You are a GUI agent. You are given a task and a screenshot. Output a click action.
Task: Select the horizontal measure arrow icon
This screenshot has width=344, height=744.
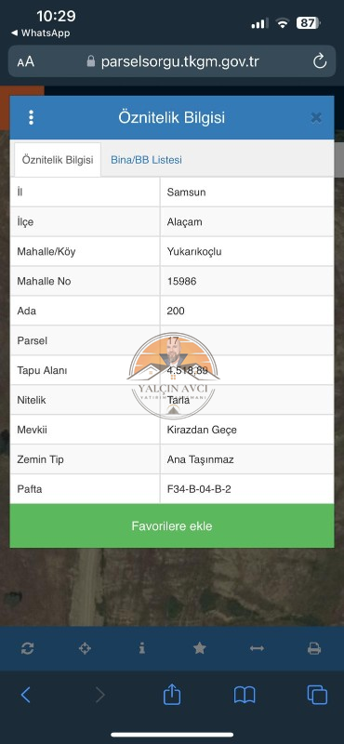pos(257,648)
